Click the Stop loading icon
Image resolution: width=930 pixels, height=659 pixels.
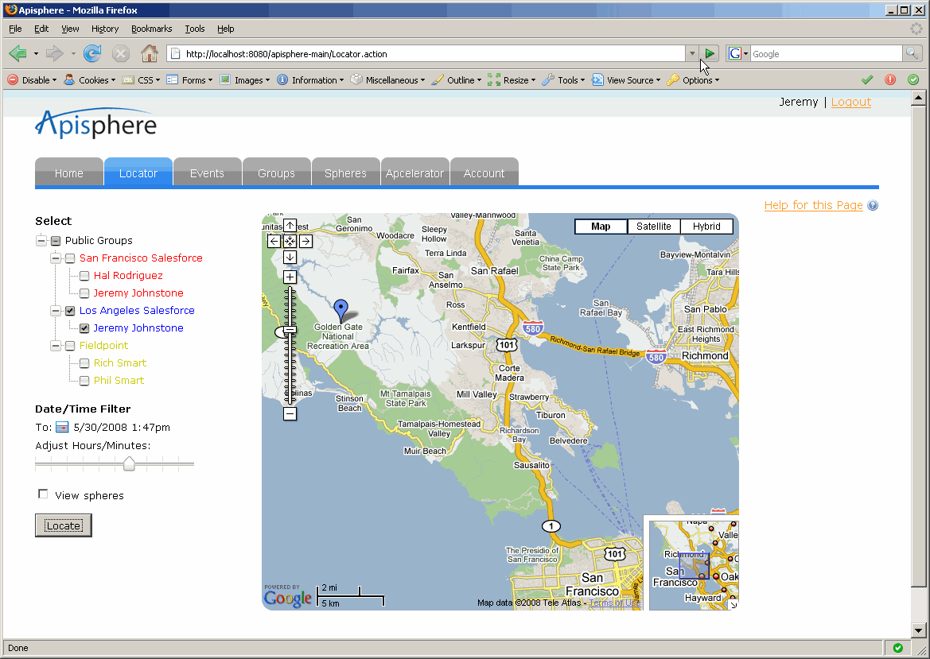[x=121, y=54]
